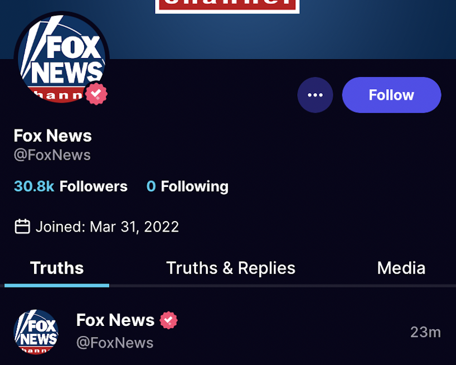Switch to the Truths & Replies tab
This screenshot has height=365, width=456.
tap(231, 268)
